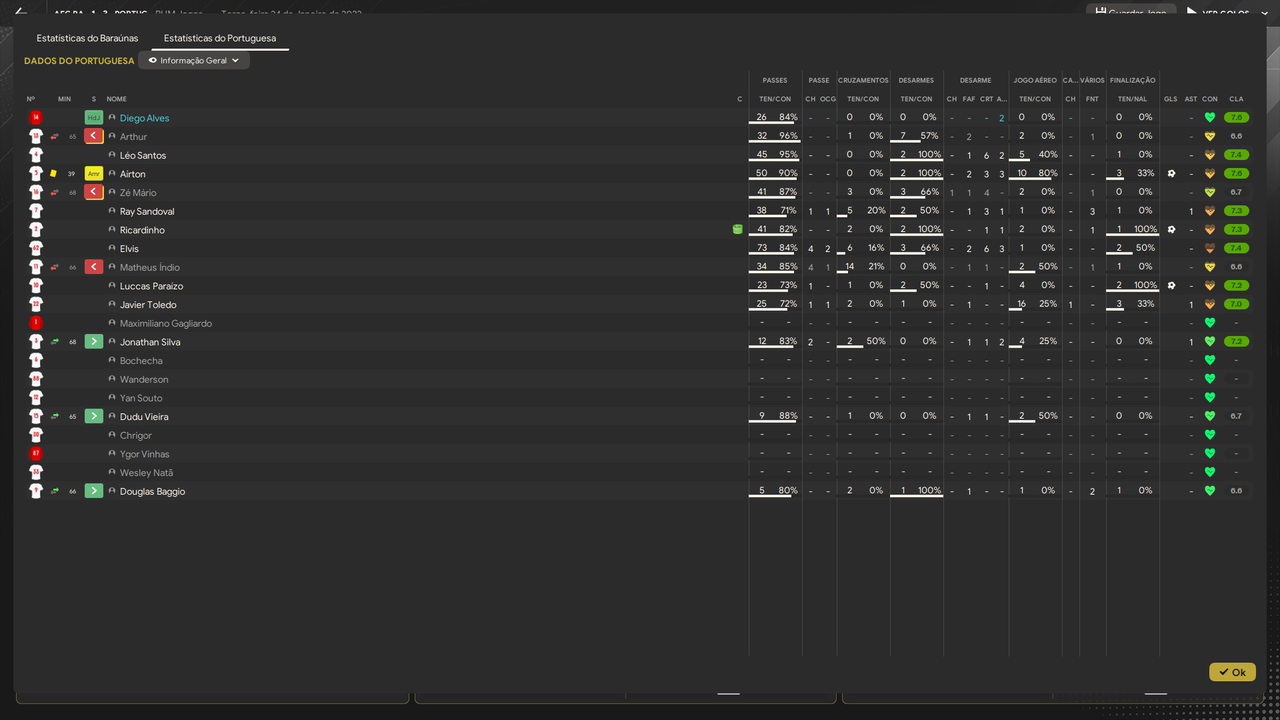Open Yan Souto player profile link
This screenshot has height=720, width=1280.
(x=141, y=398)
